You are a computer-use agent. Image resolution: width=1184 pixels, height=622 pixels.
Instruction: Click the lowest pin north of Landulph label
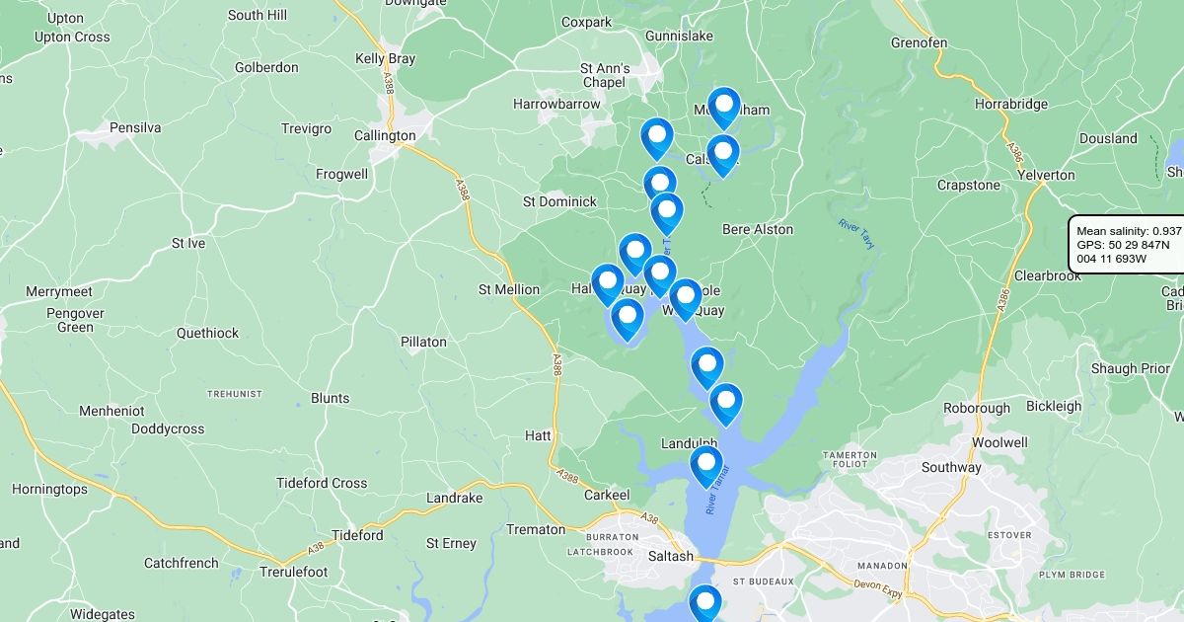[x=726, y=404]
